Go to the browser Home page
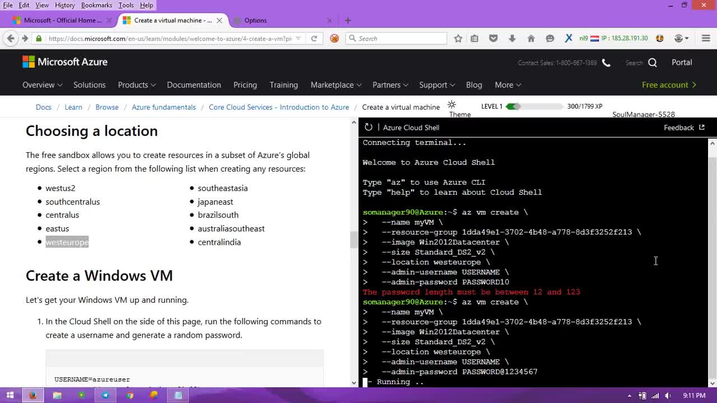Screen dimensions: 717x403 [531, 38]
